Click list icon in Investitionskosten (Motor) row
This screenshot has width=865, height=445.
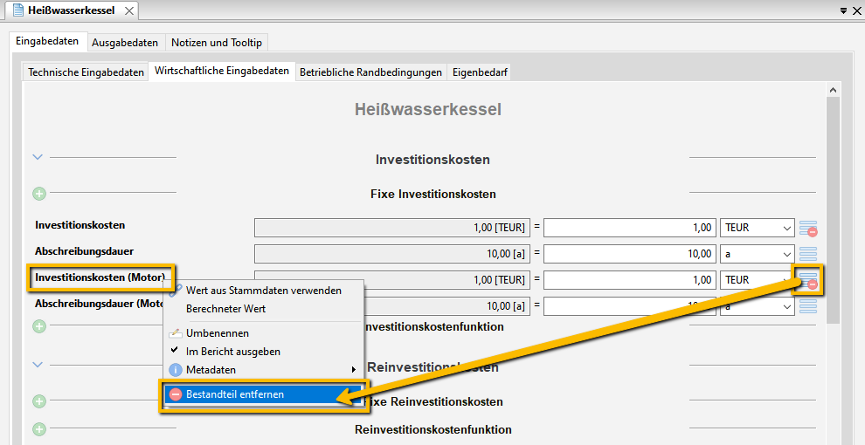[808, 280]
